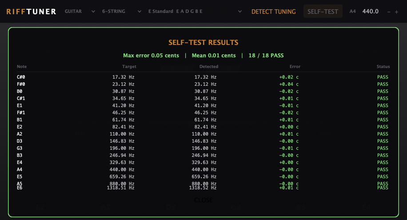Click Detected value 329.63 Hz for E4

click(204, 162)
